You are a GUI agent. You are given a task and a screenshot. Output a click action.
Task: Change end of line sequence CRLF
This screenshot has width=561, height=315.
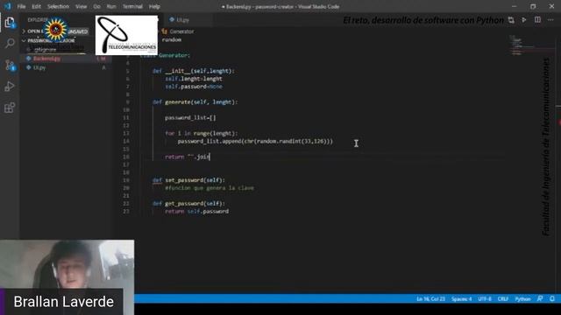(x=502, y=298)
